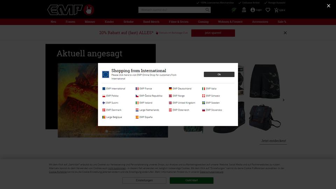This screenshot has width=336, height=189.
Task: Click the nicht zustimmen link
Action: click(117, 168)
